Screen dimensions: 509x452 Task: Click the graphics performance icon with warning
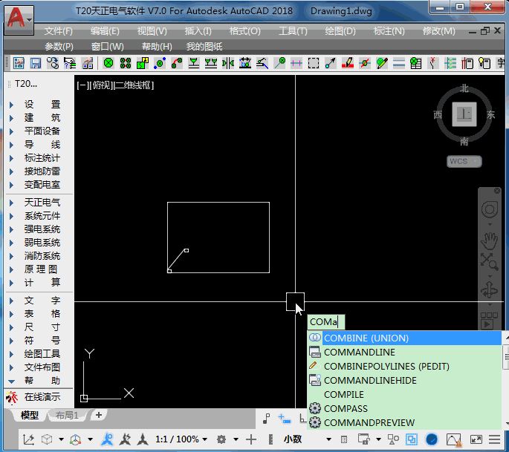(x=454, y=440)
